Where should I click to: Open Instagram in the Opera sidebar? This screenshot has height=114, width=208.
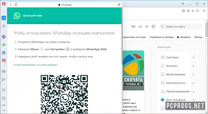pyautogui.click(x=4, y=61)
